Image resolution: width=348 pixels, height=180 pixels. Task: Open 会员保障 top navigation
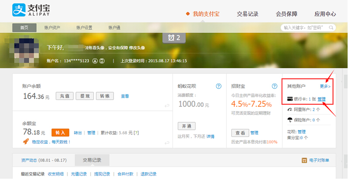(286, 14)
